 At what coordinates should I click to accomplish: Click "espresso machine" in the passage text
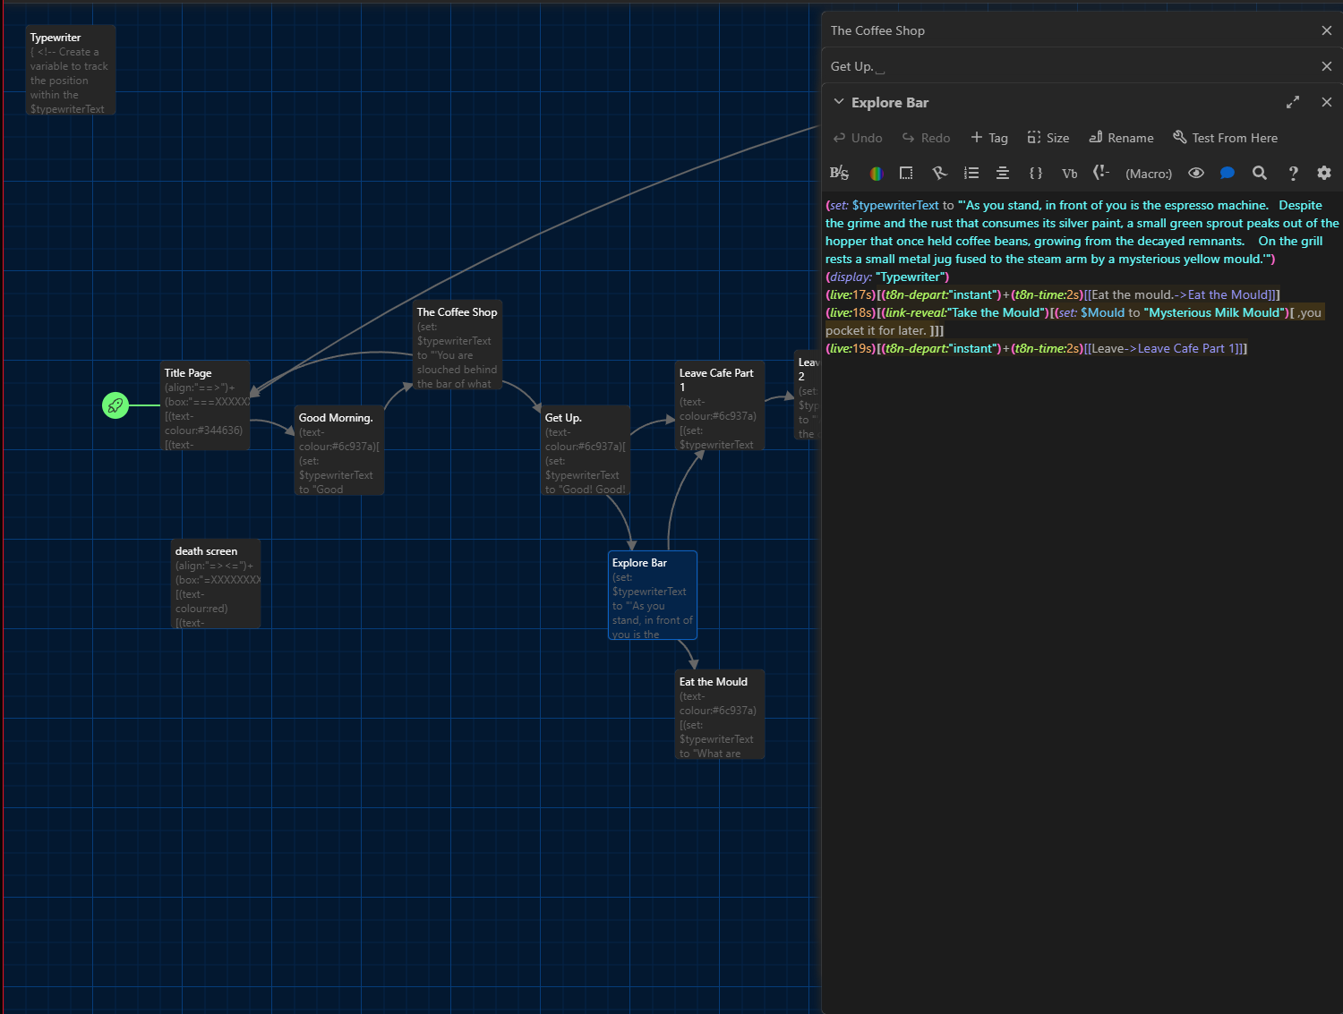tap(1217, 205)
